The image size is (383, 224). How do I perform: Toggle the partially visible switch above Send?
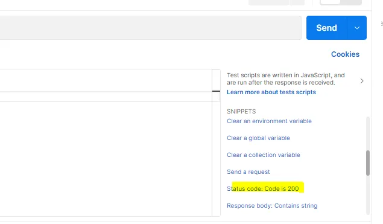pos(341,2)
